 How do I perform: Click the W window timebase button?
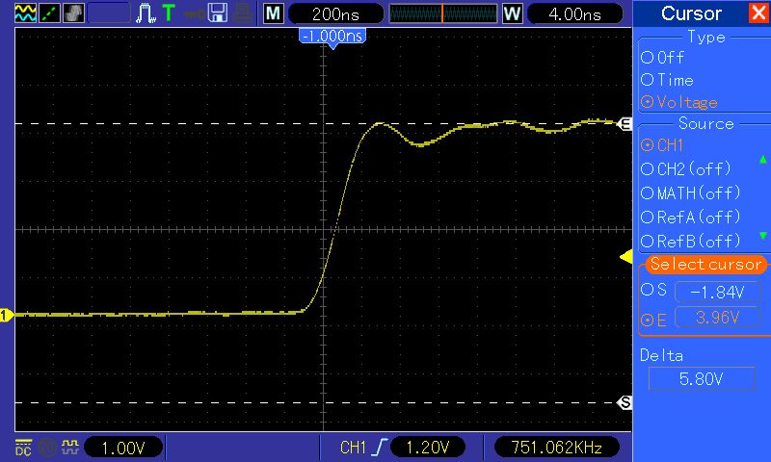[512, 13]
